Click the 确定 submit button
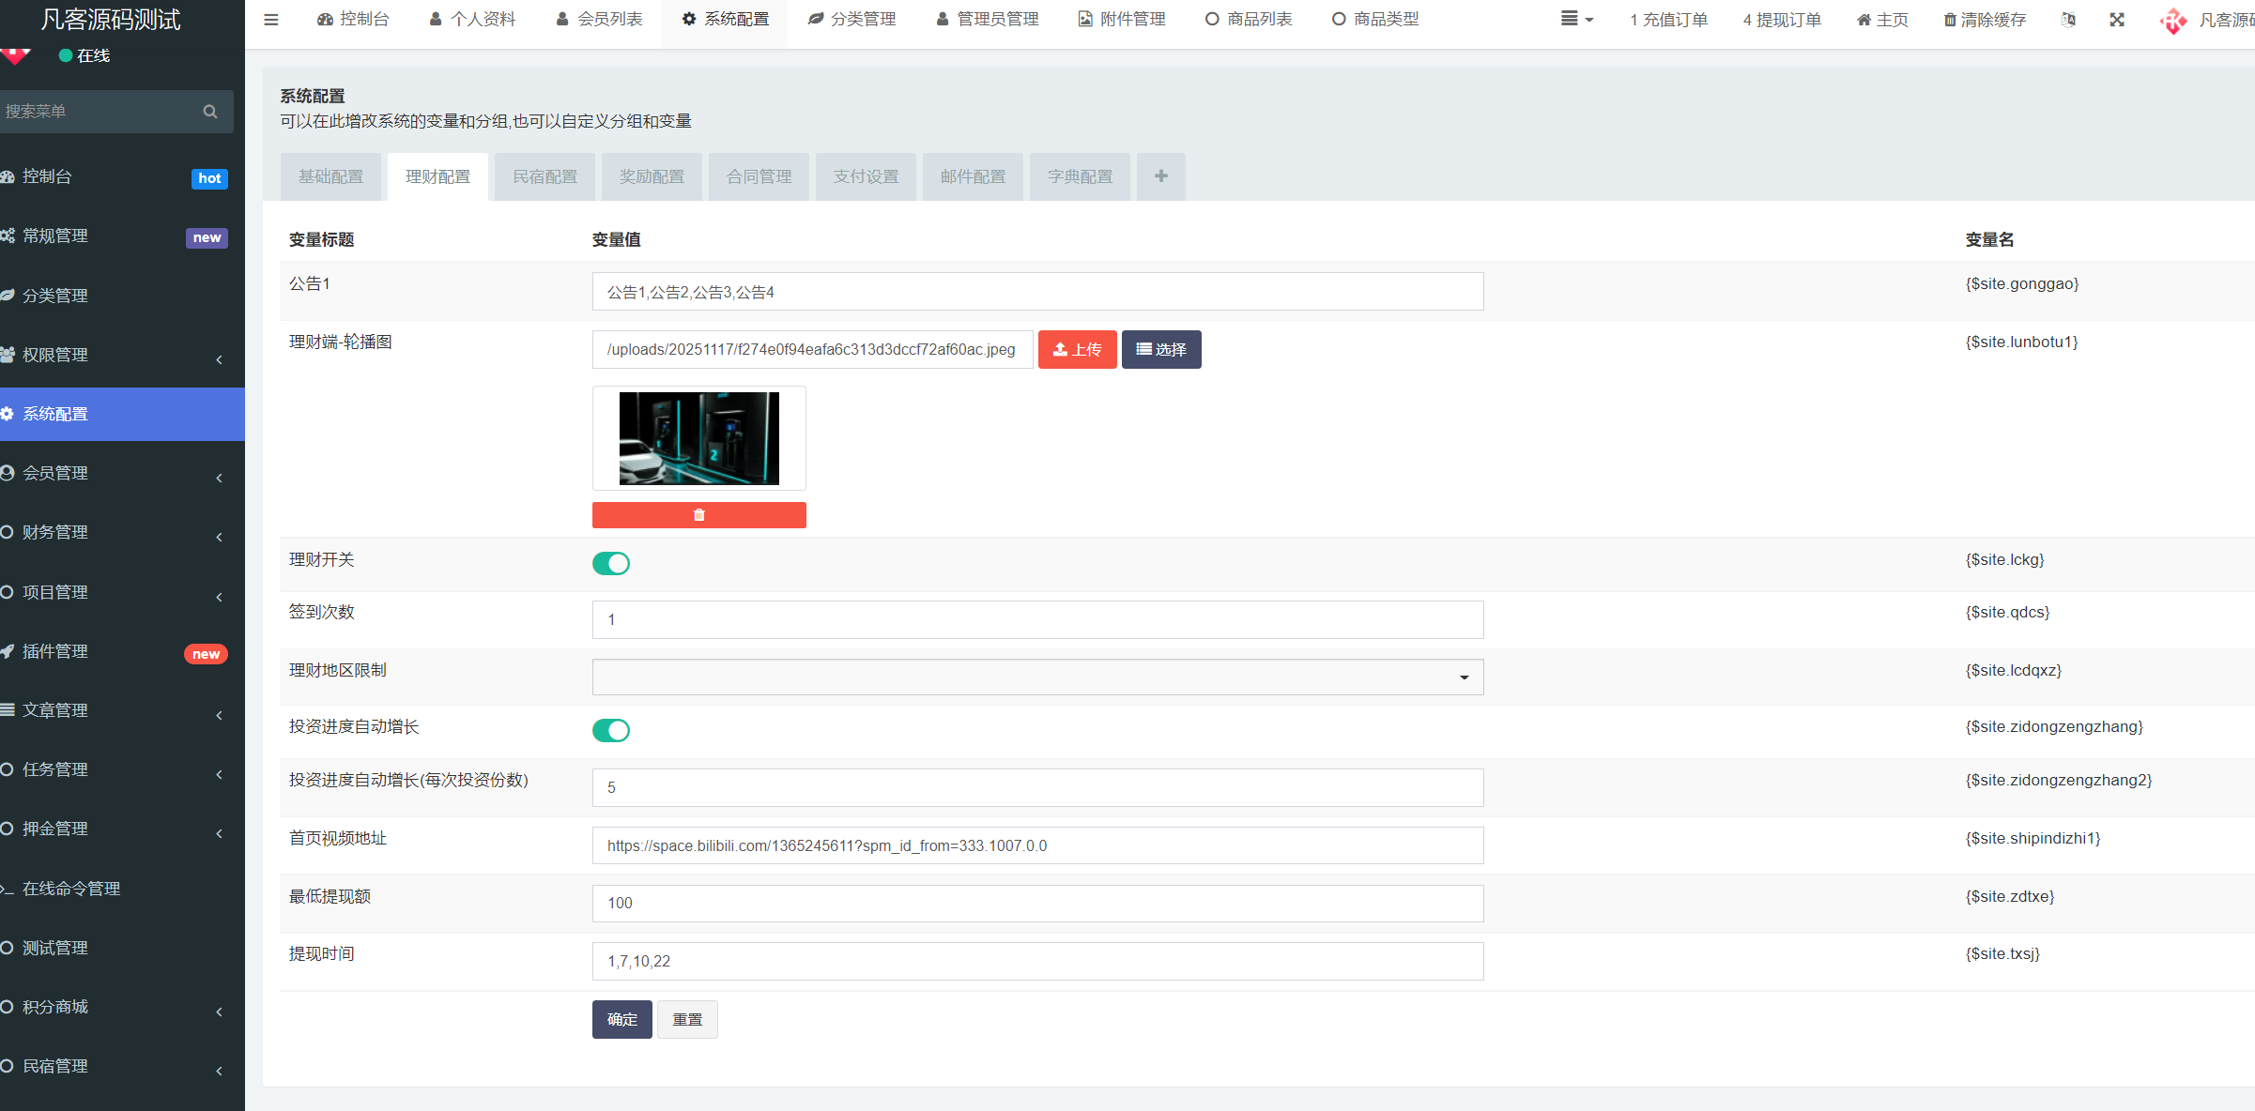Image resolution: width=2255 pixels, height=1111 pixels. [x=621, y=1019]
